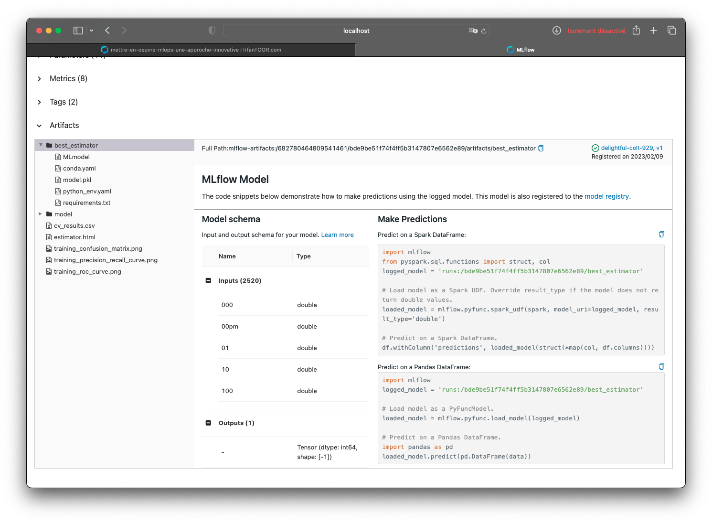
Task: Select the MLflow browser tab
Action: coord(520,50)
